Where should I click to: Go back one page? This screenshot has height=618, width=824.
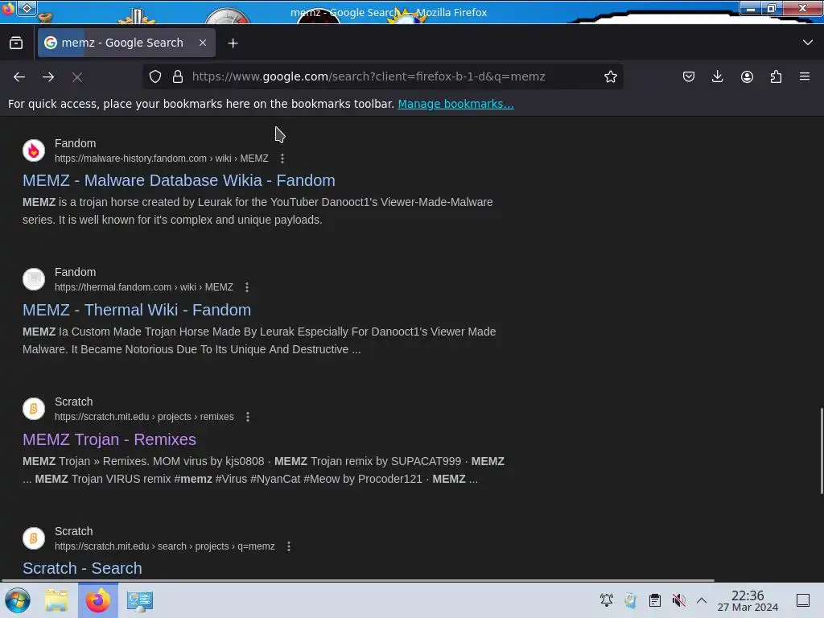19,76
